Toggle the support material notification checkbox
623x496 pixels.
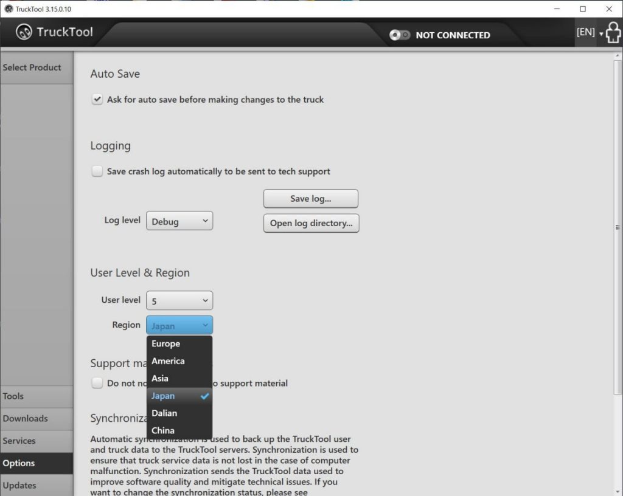[x=97, y=383]
